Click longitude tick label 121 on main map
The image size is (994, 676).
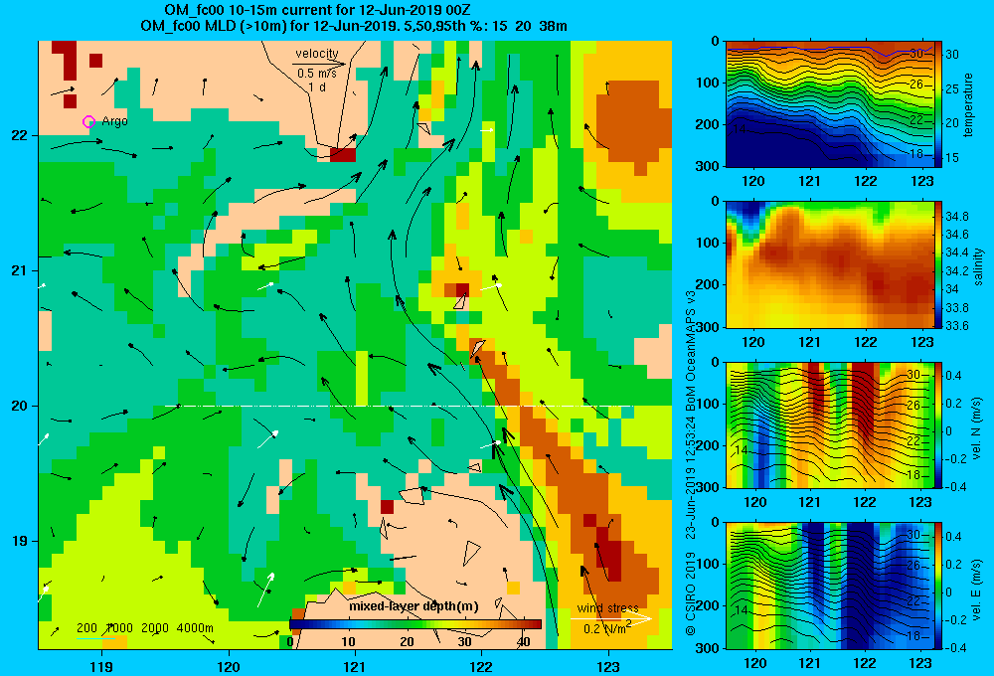point(355,666)
